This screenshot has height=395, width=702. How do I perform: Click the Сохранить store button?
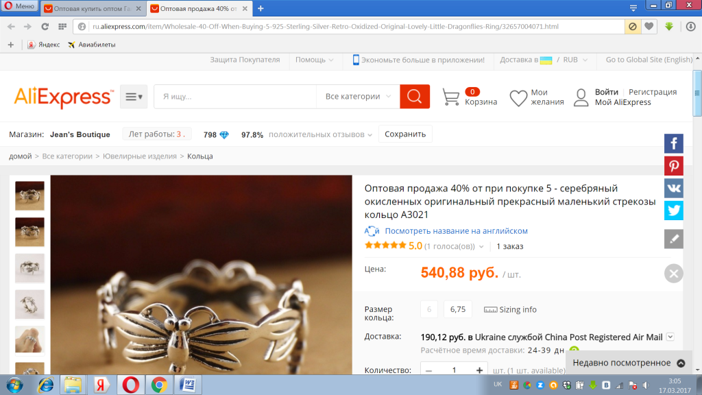click(405, 134)
